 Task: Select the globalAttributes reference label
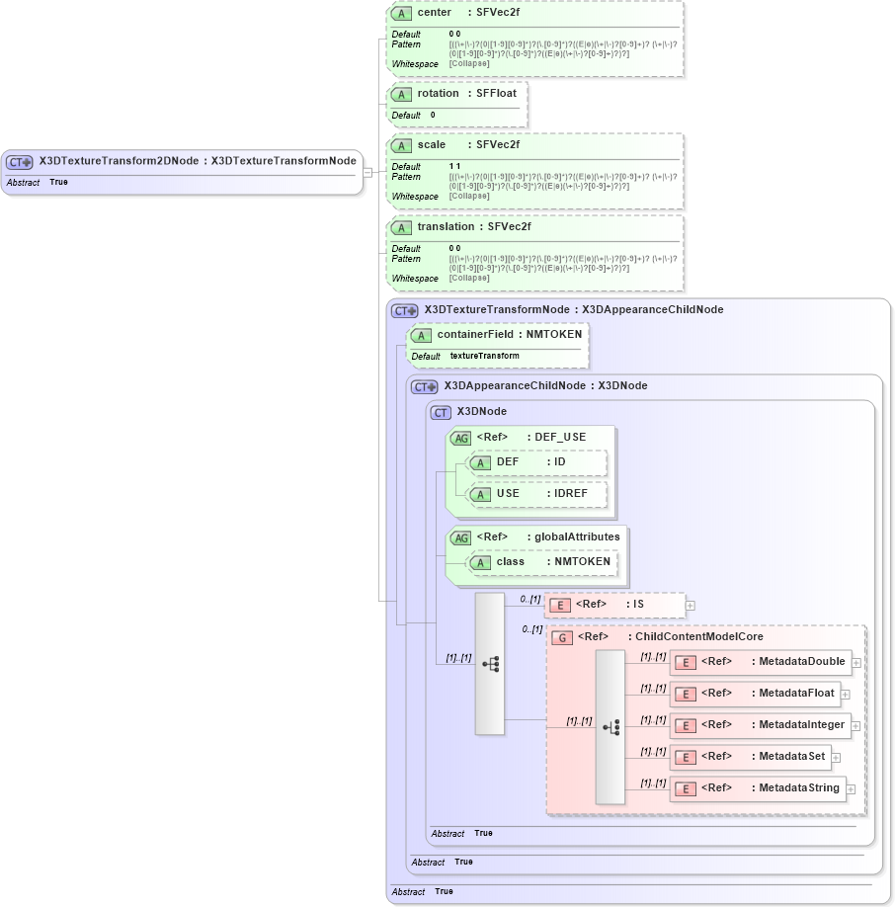548,536
